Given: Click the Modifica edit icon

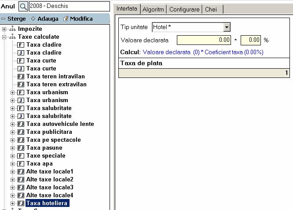Looking at the screenshot, I should [x=66, y=19].
